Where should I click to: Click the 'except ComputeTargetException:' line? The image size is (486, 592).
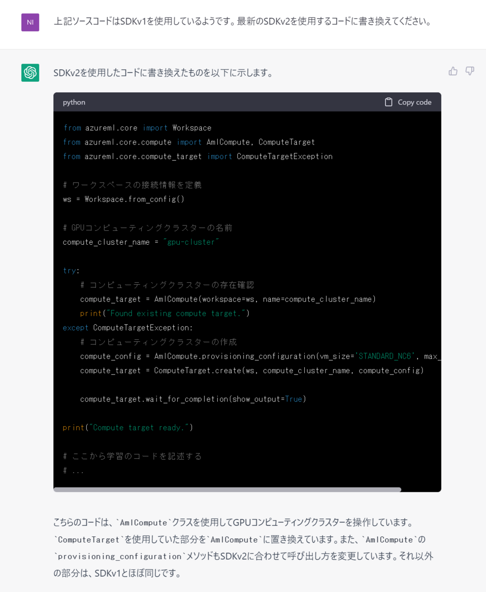pyautogui.click(x=128, y=328)
